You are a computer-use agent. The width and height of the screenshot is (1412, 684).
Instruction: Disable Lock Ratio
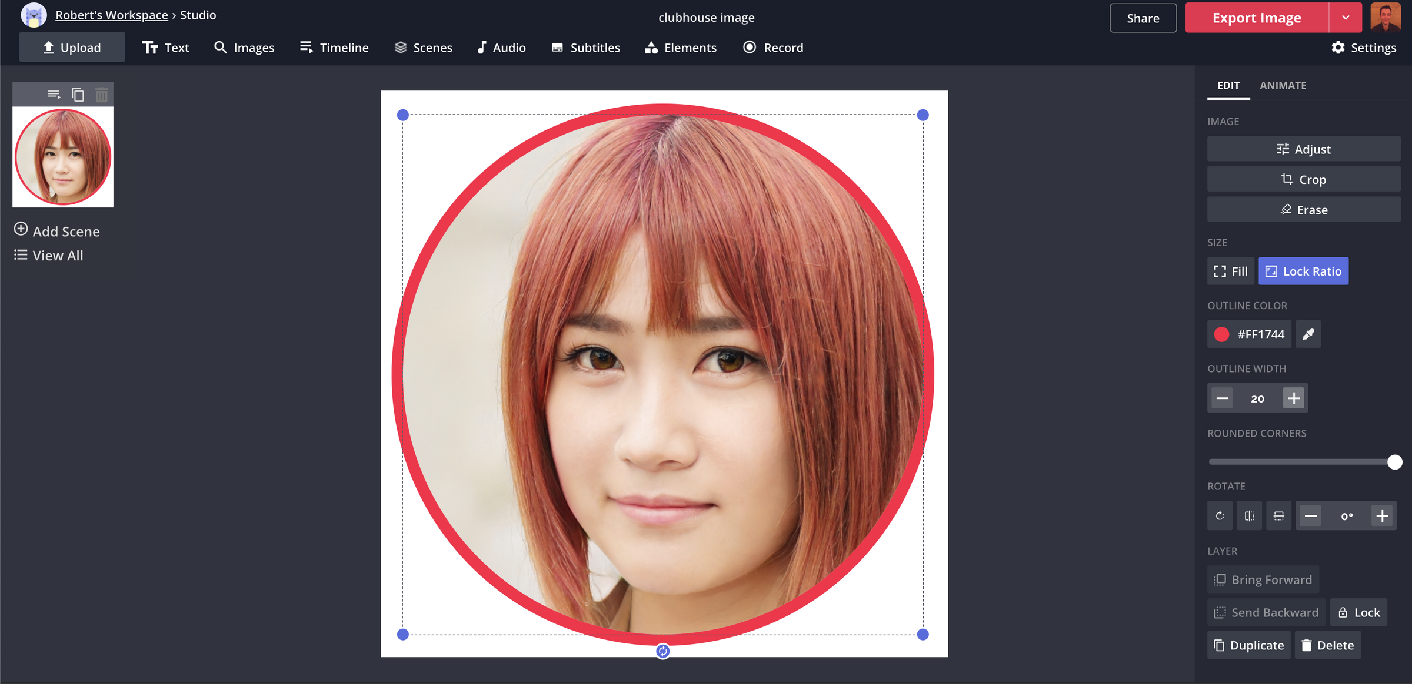pyautogui.click(x=1303, y=271)
